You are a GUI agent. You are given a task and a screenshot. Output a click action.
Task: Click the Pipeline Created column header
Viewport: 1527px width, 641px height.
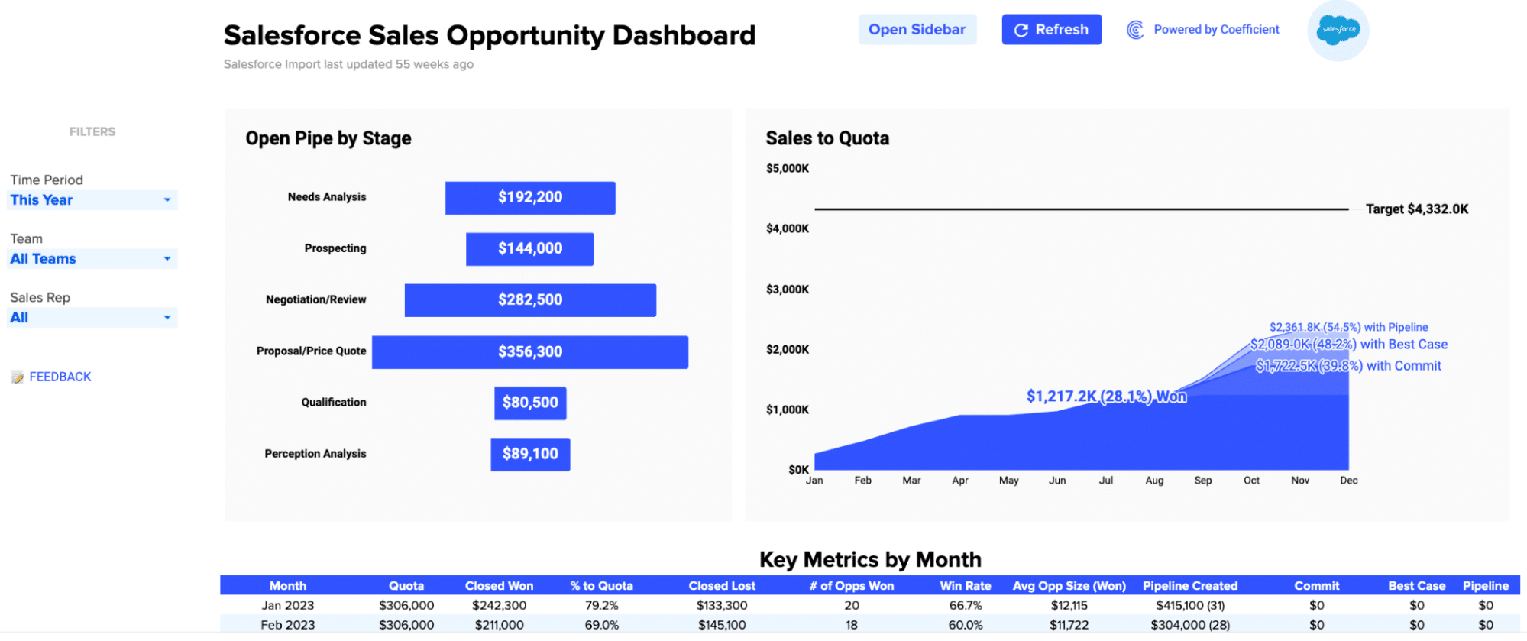[x=1190, y=586]
